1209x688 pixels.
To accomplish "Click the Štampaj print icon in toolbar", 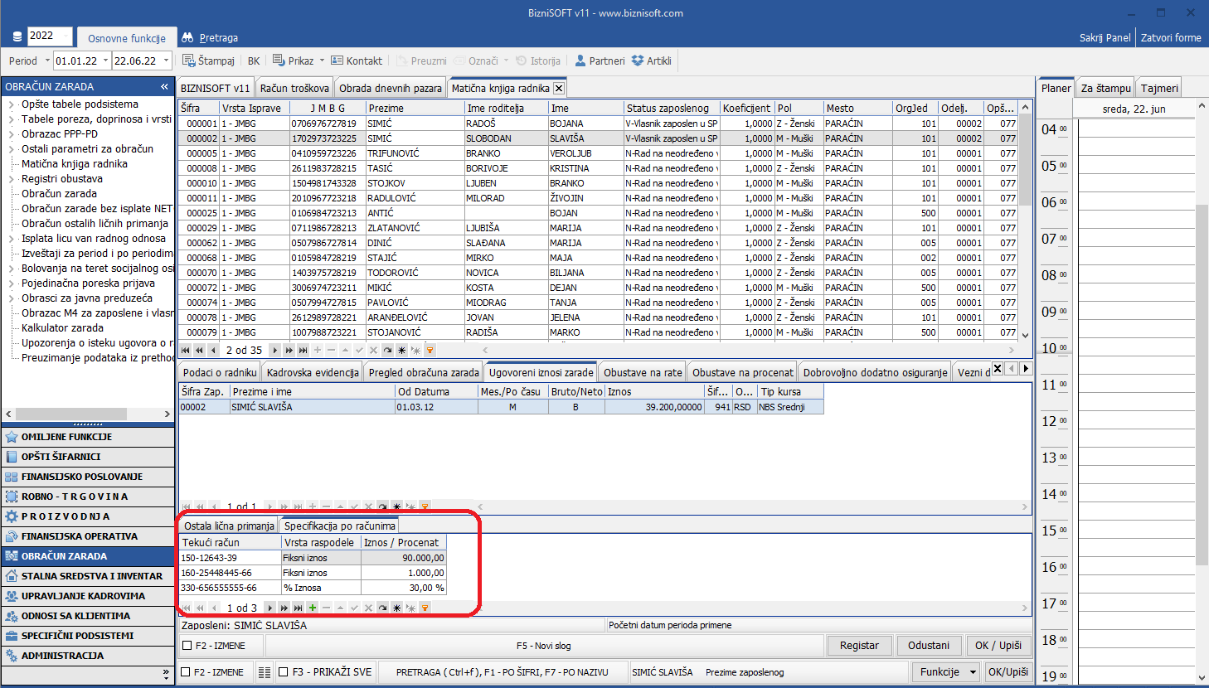I will click(189, 61).
